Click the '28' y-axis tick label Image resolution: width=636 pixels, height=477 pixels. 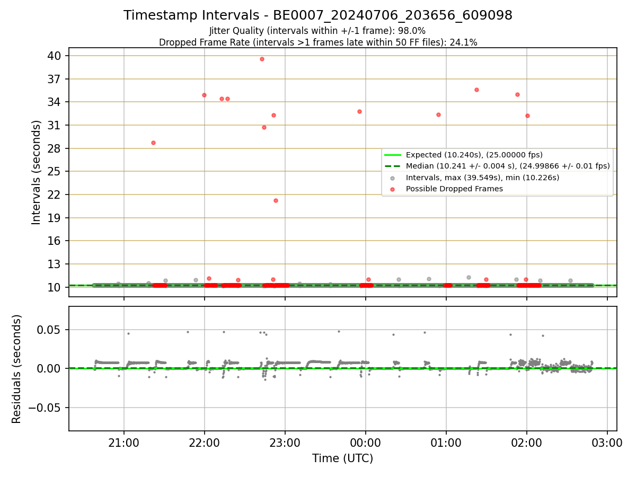tap(56, 148)
